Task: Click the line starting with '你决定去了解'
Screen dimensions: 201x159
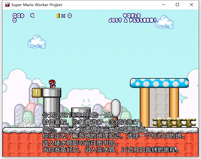Action: (x=114, y=136)
